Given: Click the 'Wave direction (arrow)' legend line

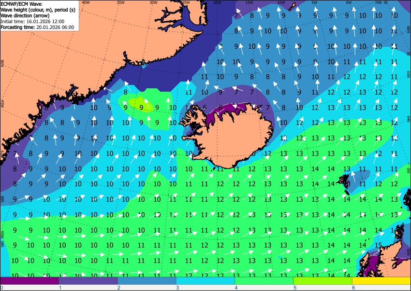Looking at the screenshot, I should click(25, 15).
